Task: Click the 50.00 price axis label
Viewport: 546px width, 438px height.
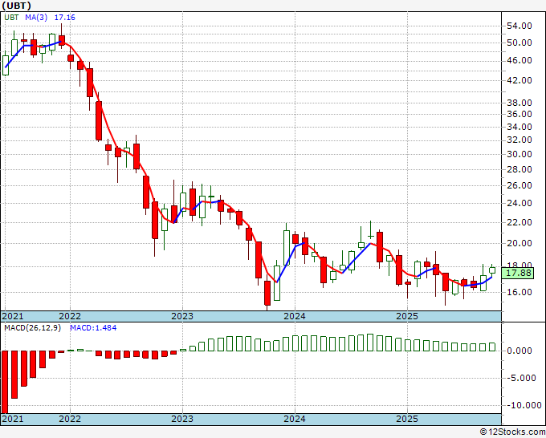Action: tap(519, 43)
